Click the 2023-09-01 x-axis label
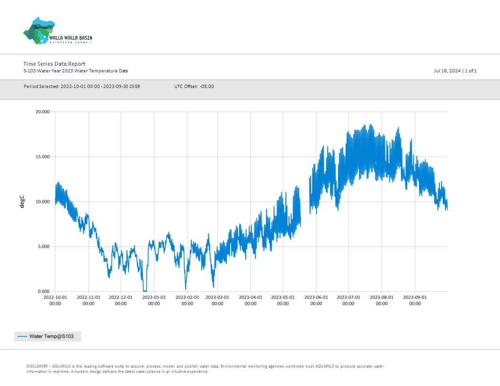Image resolution: width=500 pixels, height=386 pixels. click(x=415, y=300)
